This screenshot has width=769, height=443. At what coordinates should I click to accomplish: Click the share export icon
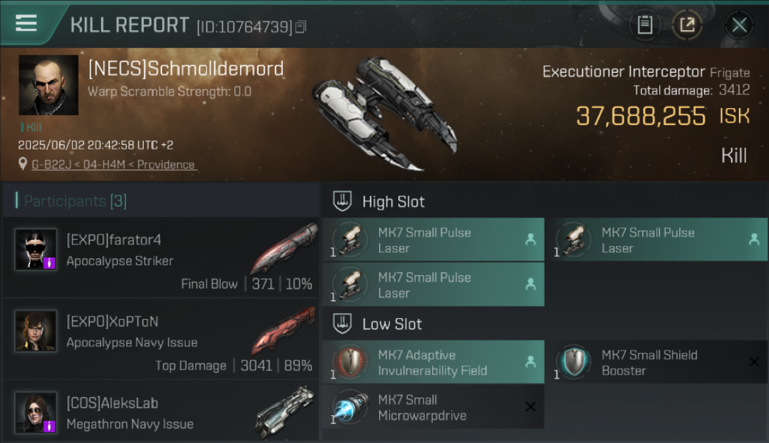pos(687,25)
